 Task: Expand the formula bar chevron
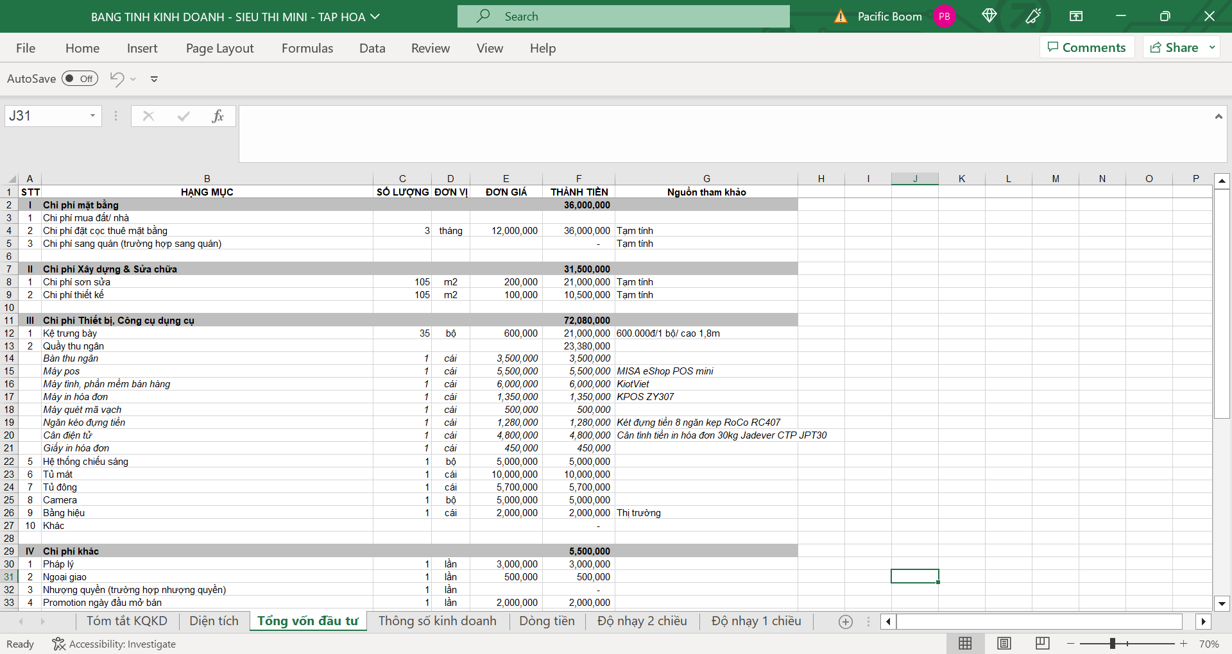click(1218, 116)
